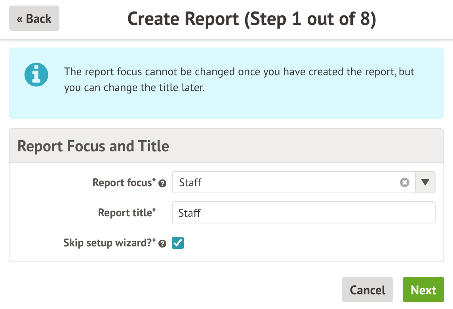Click the required asterisk after Report focus
This screenshot has height=309, width=453.
[154, 181]
